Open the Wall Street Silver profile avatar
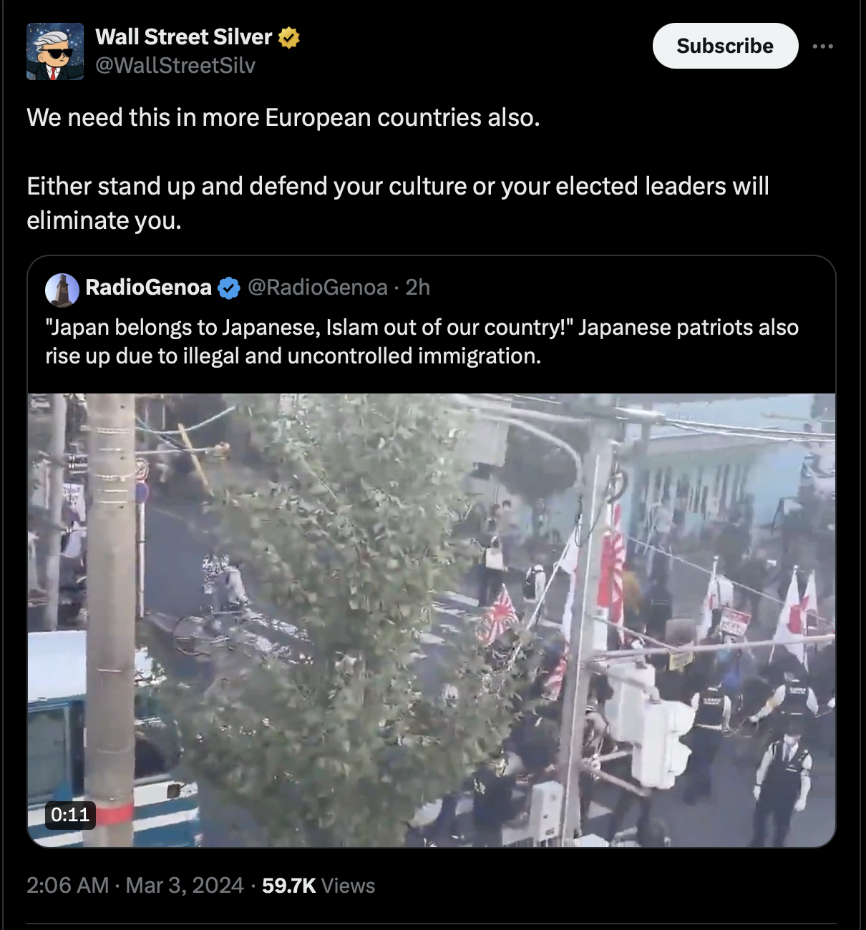This screenshot has height=930, width=866. (55, 51)
